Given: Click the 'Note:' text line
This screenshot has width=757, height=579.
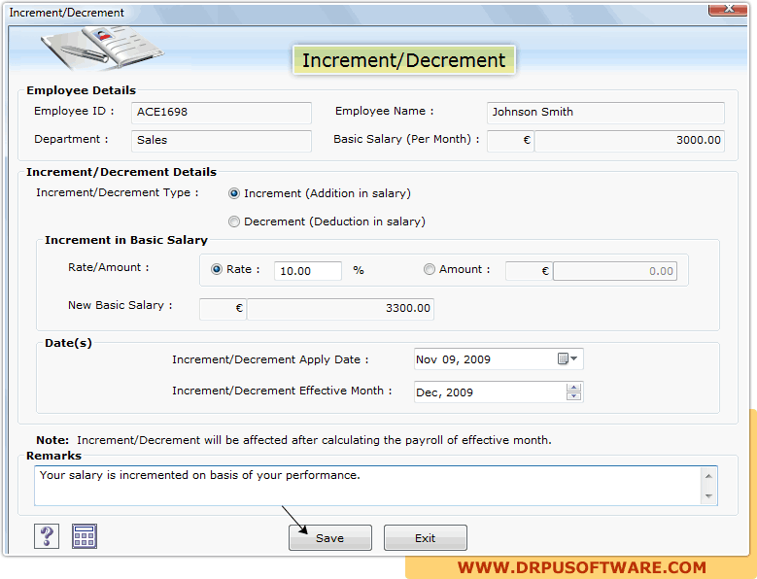Looking at the screenshot, I should [293, 440].
